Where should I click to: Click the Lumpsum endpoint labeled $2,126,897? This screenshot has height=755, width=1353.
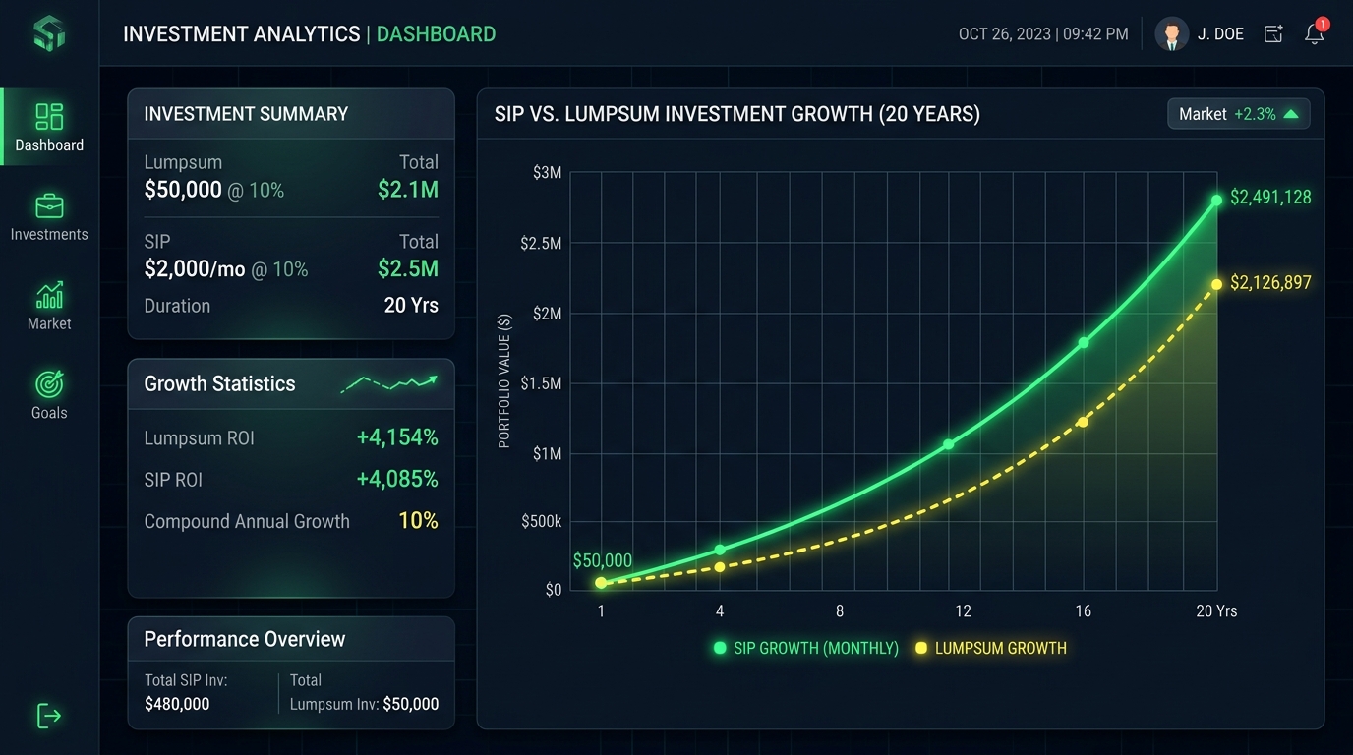1216,284
